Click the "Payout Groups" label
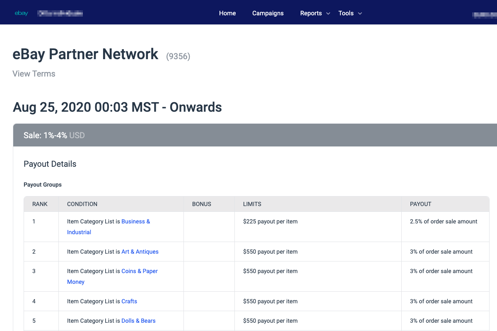 point(43,185)
